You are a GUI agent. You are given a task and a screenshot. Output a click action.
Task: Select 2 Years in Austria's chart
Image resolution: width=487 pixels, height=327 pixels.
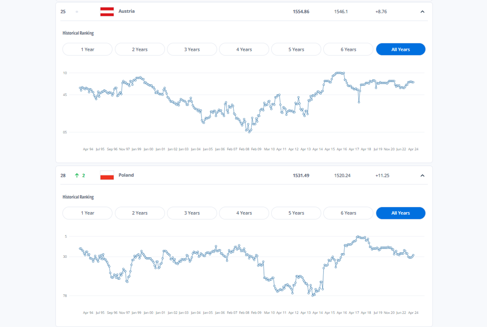[x=140, y=49]
